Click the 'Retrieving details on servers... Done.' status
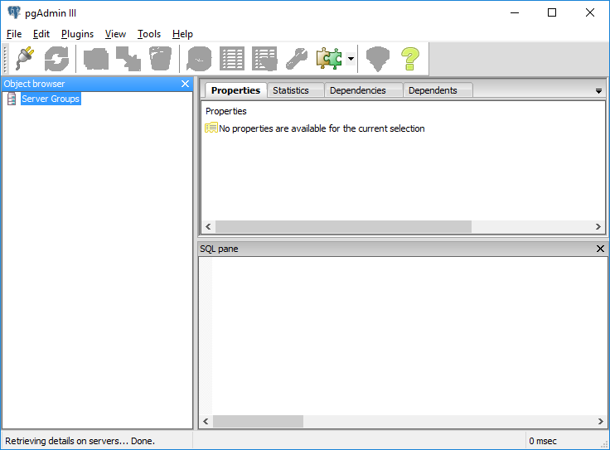Screen dimensions: 610x450 (80, 441)
